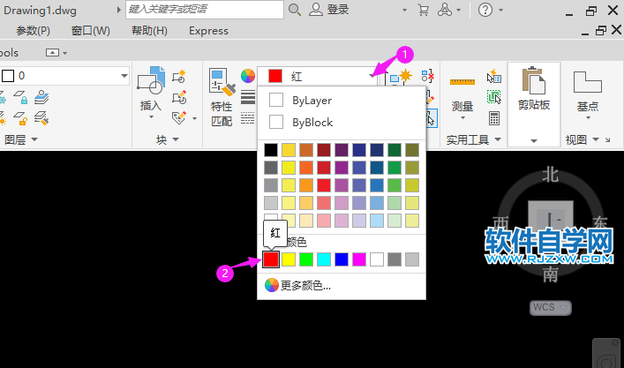Click the Quick Calculator icon
Screen dimensions: 624x368
pos(494,118)
